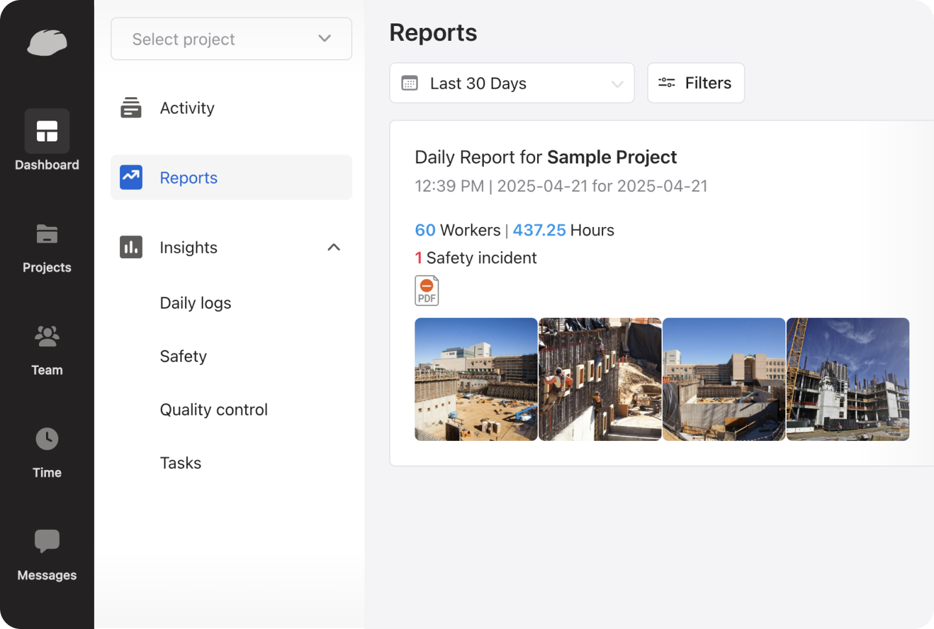Switch to the Safety section
The height and width of the screenshot is (629, 934).
click(183, 356)
